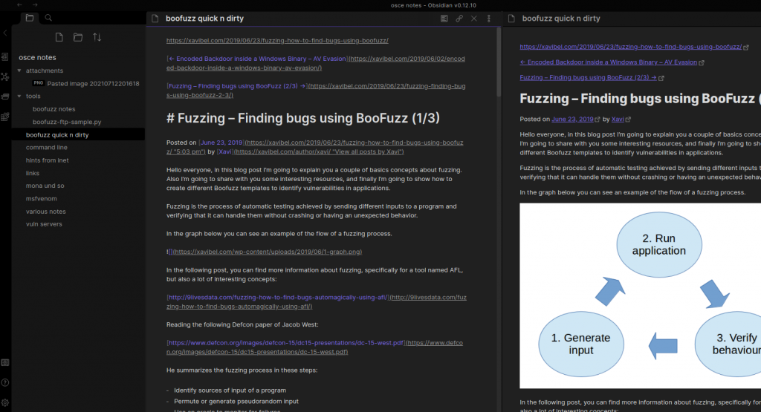Click link pane icon in editor header
Screen dimensions: 761x412
pos(459,19)
